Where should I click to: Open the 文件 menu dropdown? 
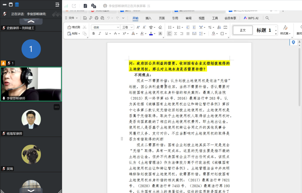[x=71, y=18]
